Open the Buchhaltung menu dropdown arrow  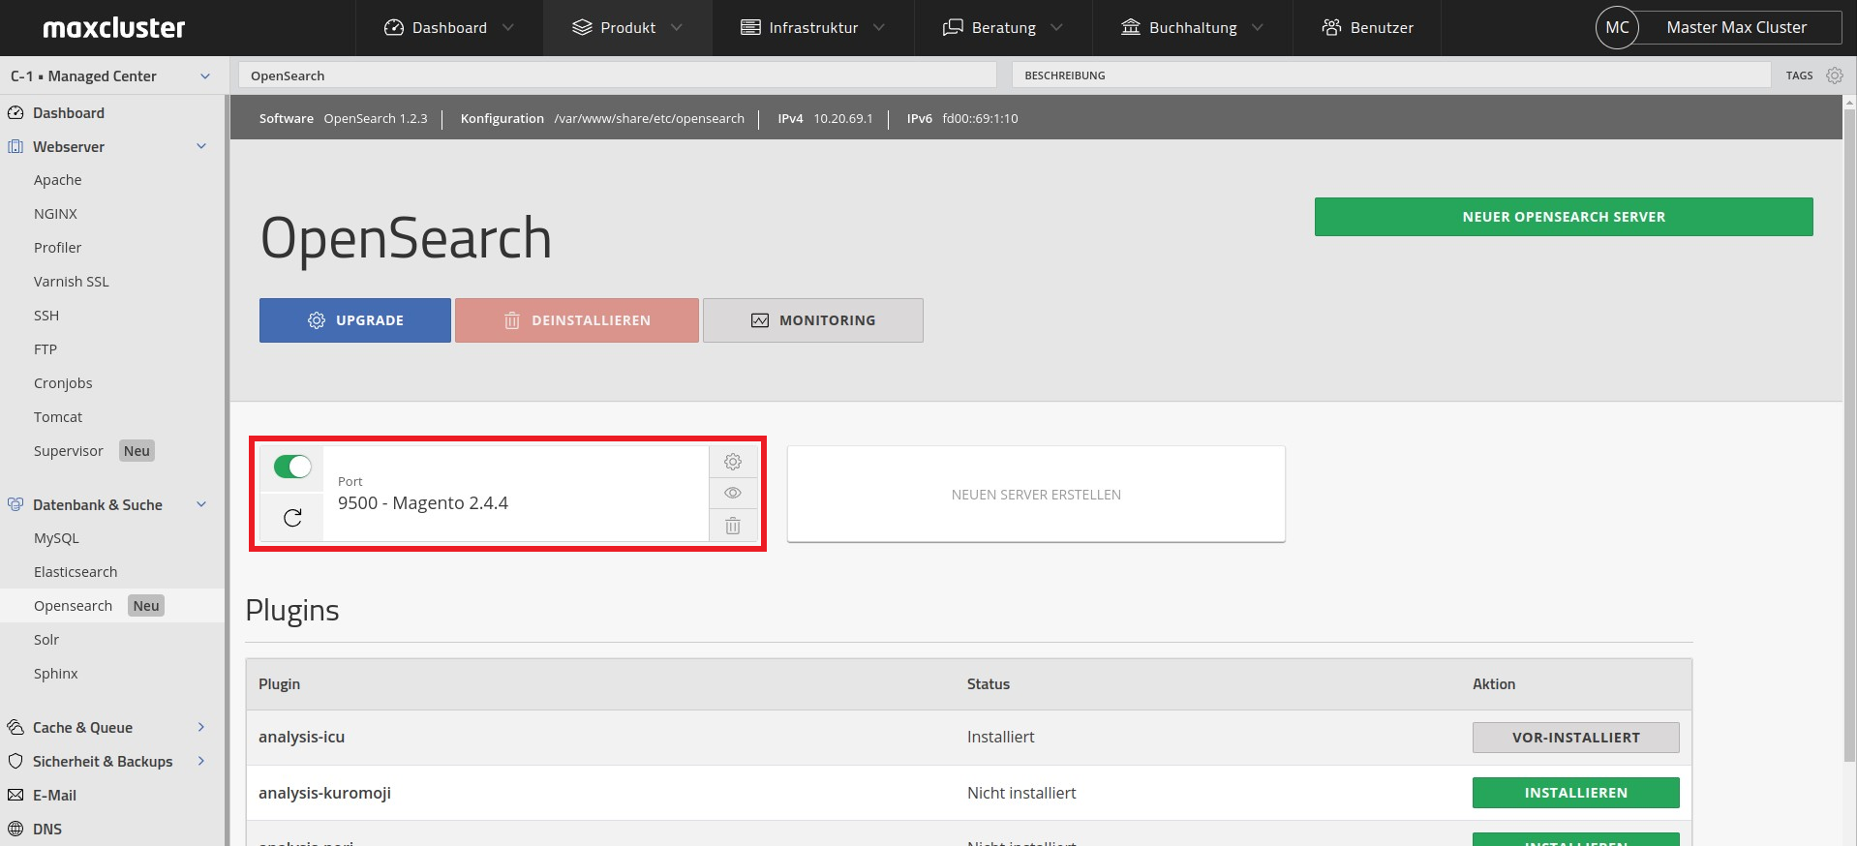pyautogui.click(x=1258, y=28)
